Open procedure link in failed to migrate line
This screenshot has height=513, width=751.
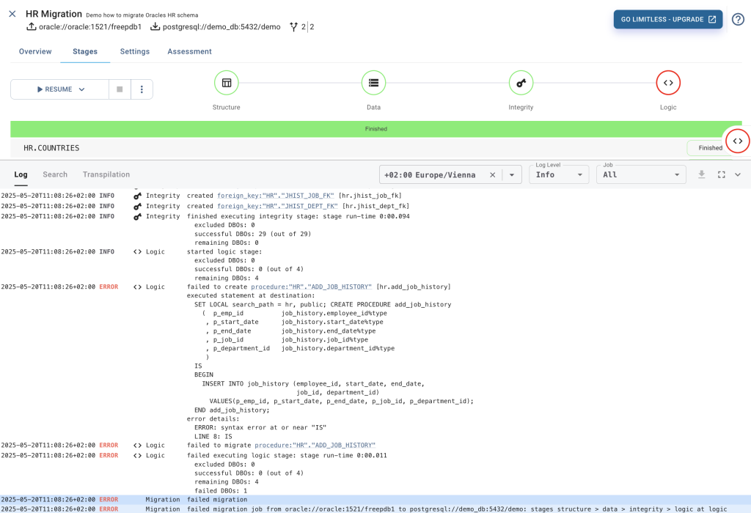[x=315, y=446]
